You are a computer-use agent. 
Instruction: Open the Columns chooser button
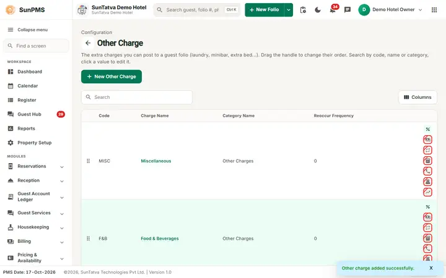(x=418, y=98)
